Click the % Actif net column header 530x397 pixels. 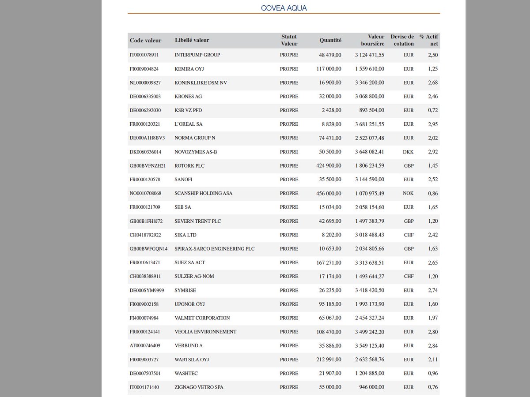point(429,40)
